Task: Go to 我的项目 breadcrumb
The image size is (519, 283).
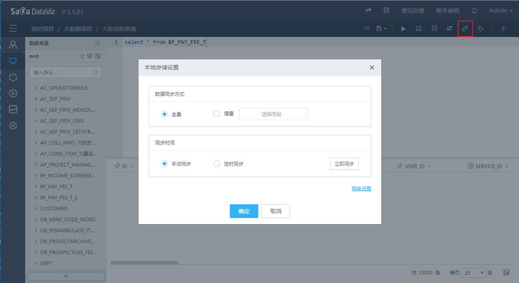Action: (x=43, y=29)
